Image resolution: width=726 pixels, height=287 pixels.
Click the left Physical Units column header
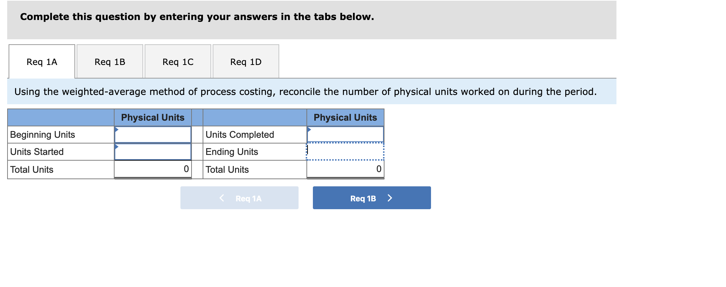pos(152,117)
